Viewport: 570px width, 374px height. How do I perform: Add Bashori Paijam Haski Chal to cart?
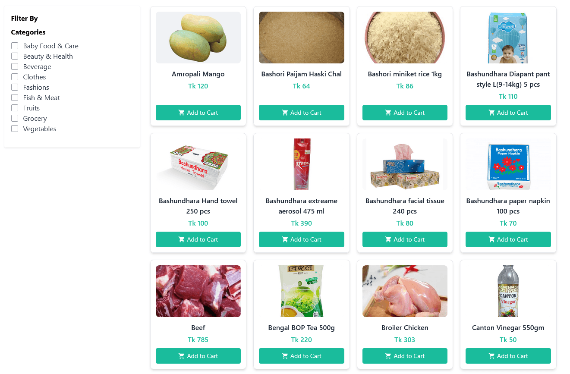301,113
